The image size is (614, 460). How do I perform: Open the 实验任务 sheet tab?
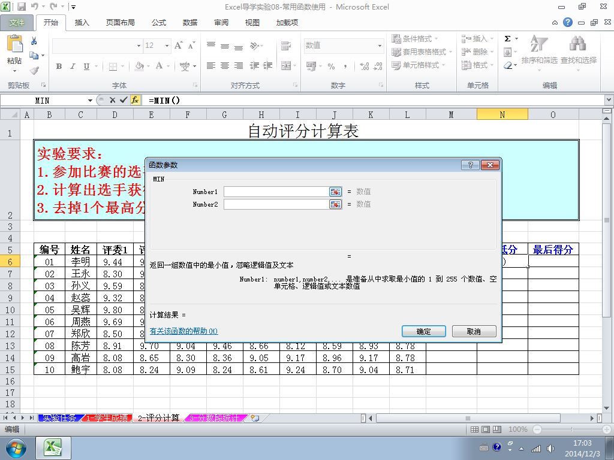59,418
